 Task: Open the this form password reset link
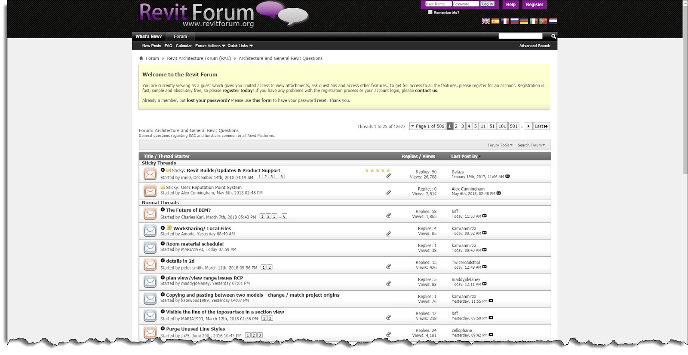(262, 100)
